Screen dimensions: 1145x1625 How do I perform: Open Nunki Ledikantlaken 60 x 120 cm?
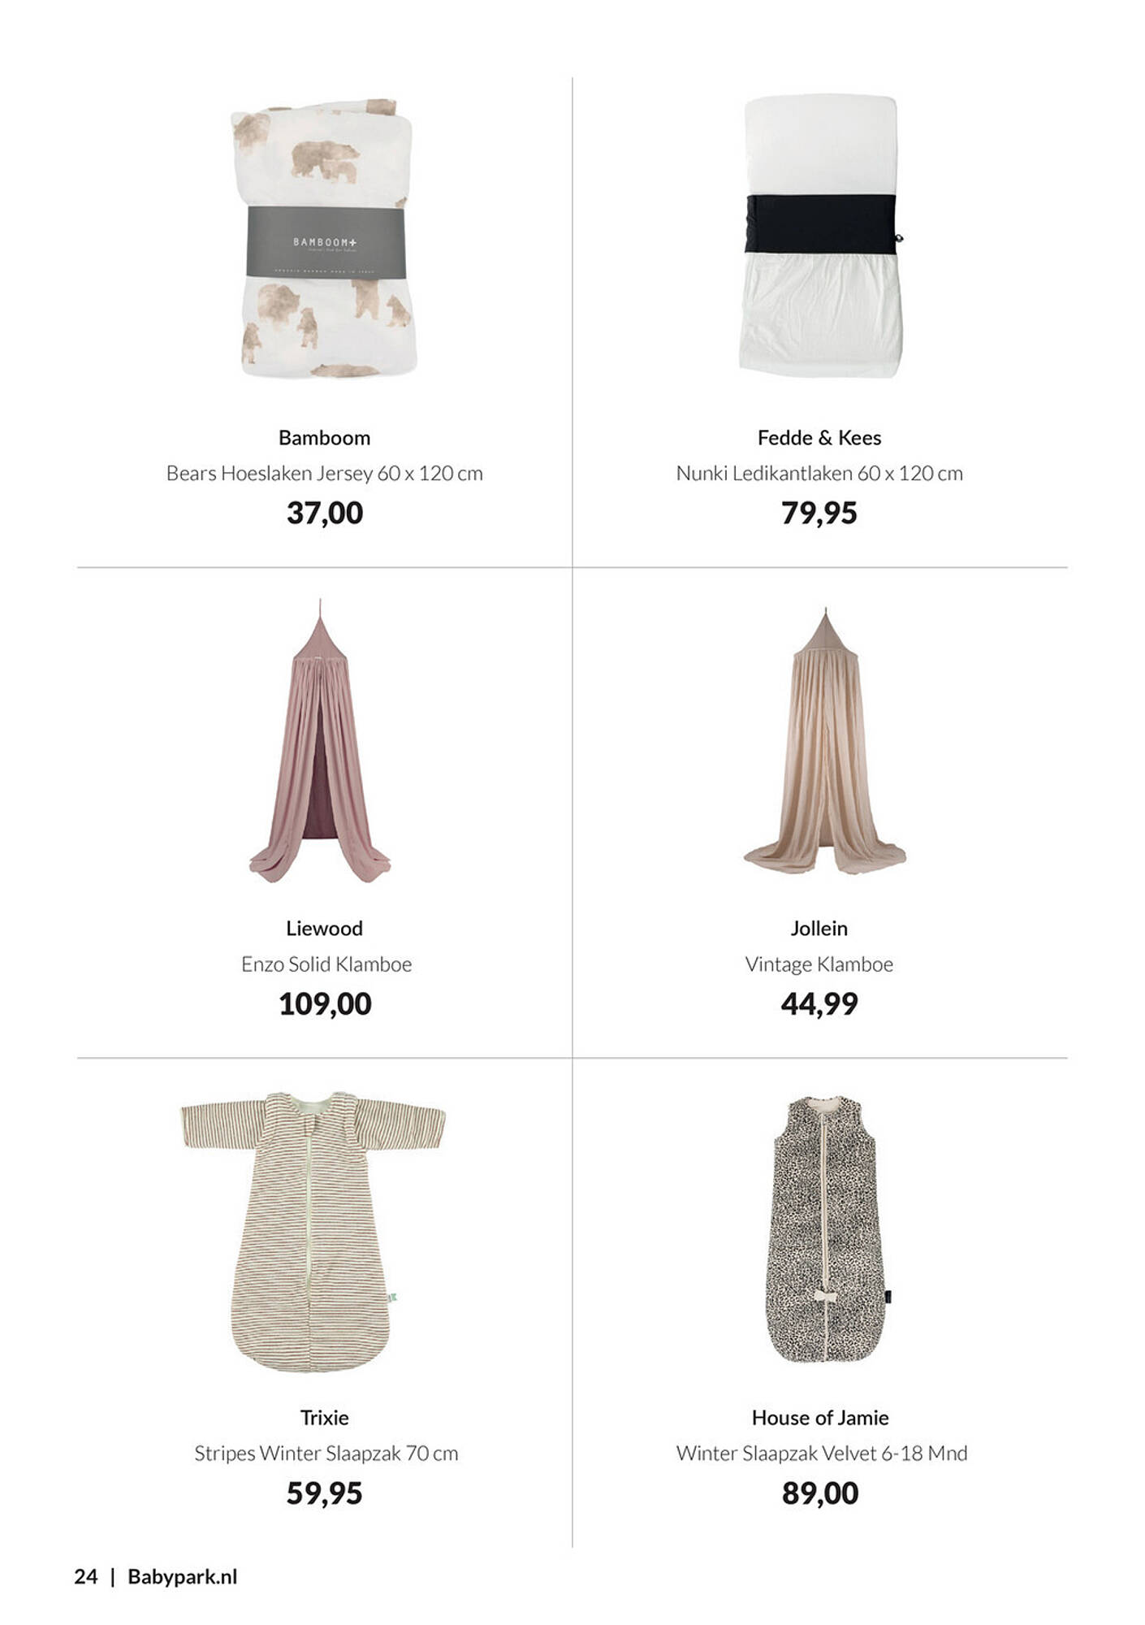click(819, 474)
